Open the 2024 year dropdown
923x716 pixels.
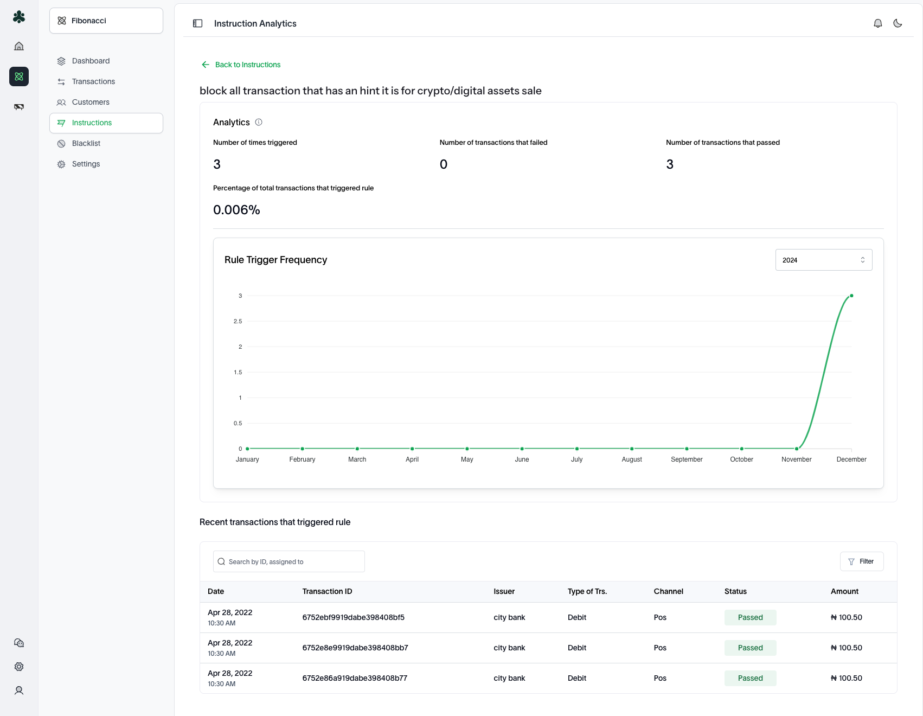point(823,260)
